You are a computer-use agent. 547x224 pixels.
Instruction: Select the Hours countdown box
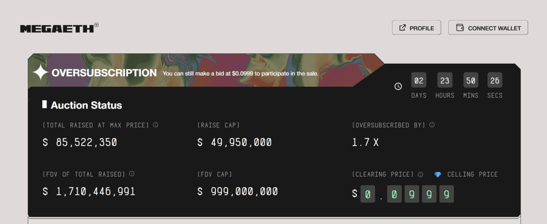pyautogui.click(x=445, y=80)
